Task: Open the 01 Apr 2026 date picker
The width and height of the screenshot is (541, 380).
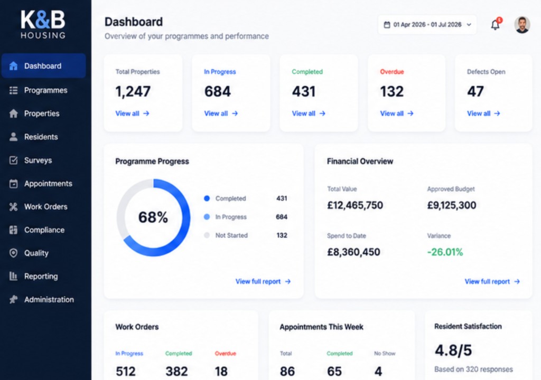Action: (x=427, y=25)
